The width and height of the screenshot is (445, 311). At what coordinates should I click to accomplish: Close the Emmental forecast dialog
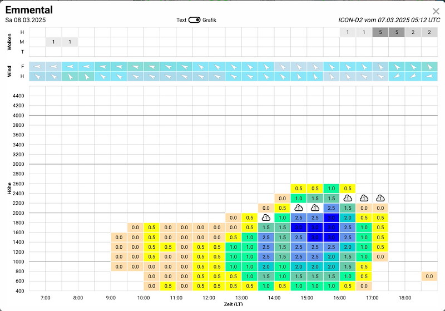pyautogui.click(x=436, y=11)
